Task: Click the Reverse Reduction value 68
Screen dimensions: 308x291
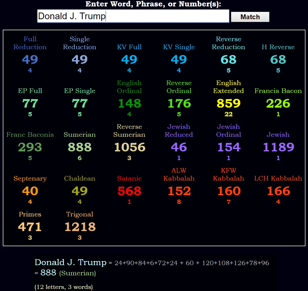Action: click(228, 59)
